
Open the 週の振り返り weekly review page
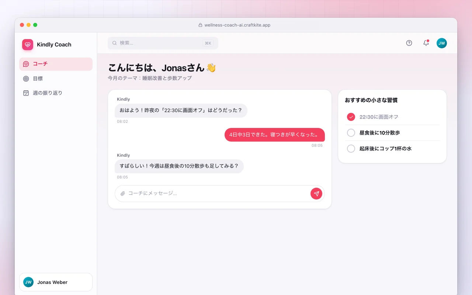click(x=56, y=93)
